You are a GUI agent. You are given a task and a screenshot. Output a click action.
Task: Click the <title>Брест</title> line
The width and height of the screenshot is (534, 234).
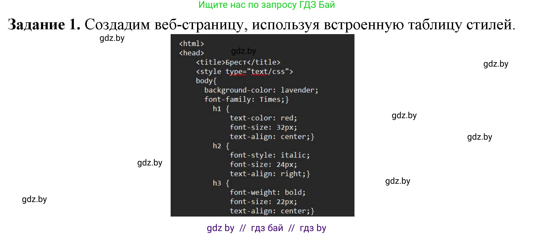pyautogui.click(x=238, y=62)
